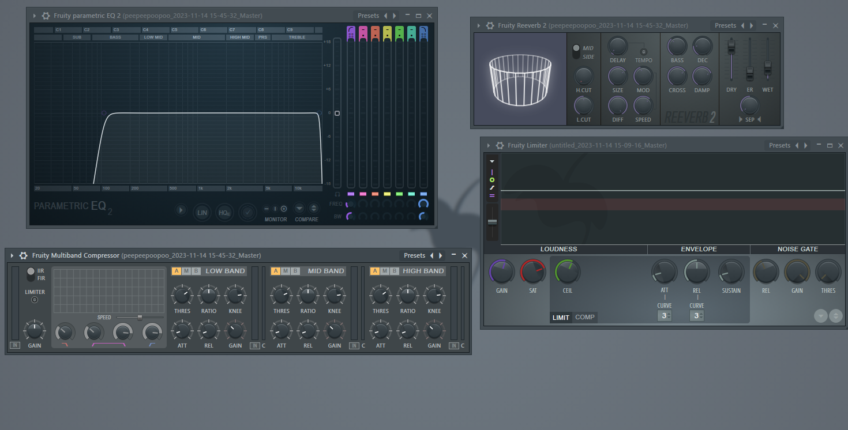The width and height of the screenshot is (848, 430).
Task: Select the orange band 3 type icon in EQ
Action: point(375,33)
